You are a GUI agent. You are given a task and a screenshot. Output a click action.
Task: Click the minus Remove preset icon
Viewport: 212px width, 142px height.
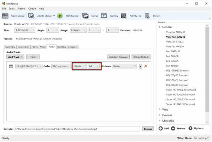(x=173, y=128)
